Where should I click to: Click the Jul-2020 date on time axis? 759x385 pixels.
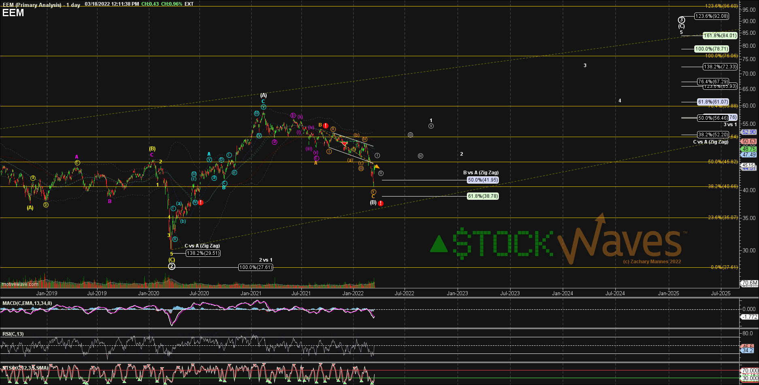tap(199, 293)
